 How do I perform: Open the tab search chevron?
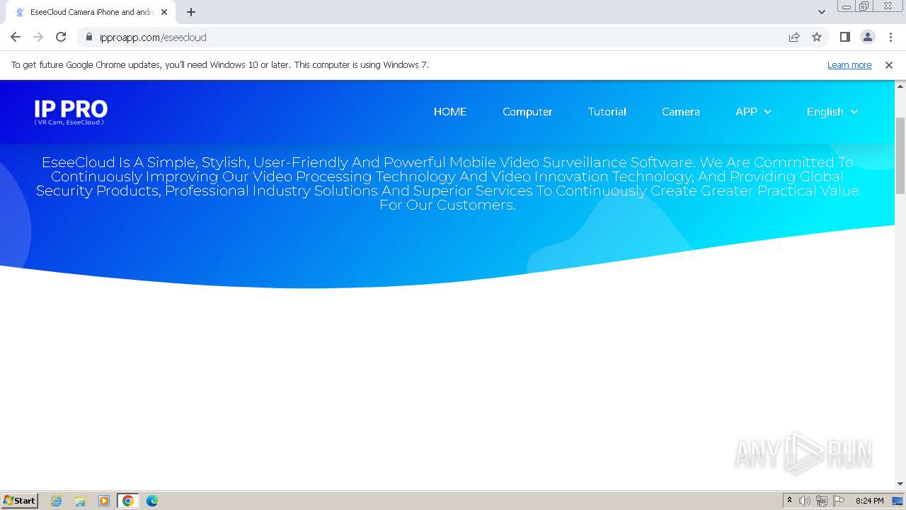click(821, 12)
